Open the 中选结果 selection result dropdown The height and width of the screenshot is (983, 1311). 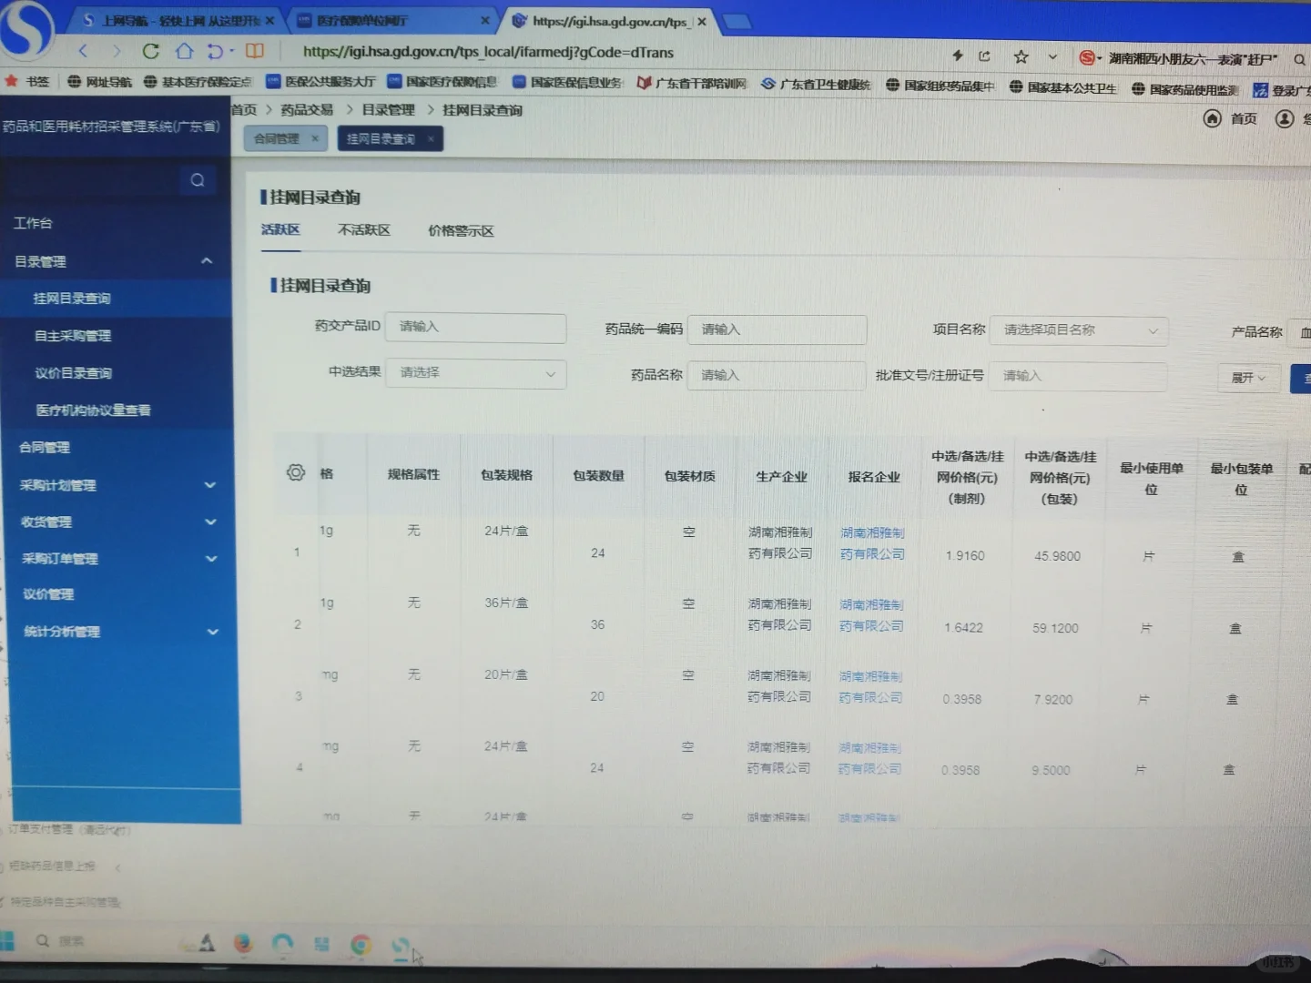coord(475,373)
